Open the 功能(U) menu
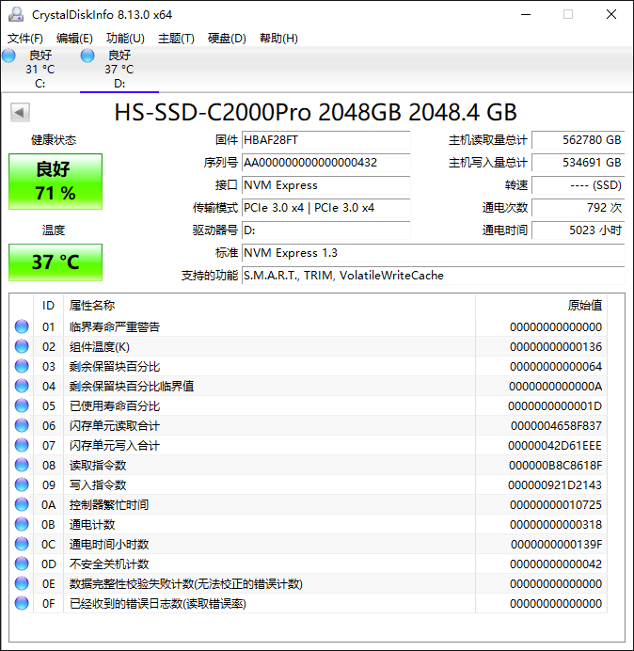Screen dimensions: 634x651 point(125,39)
